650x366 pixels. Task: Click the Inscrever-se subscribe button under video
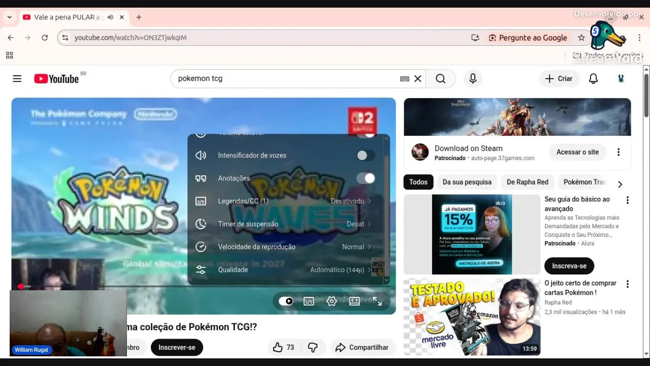(x=177, y=347)
